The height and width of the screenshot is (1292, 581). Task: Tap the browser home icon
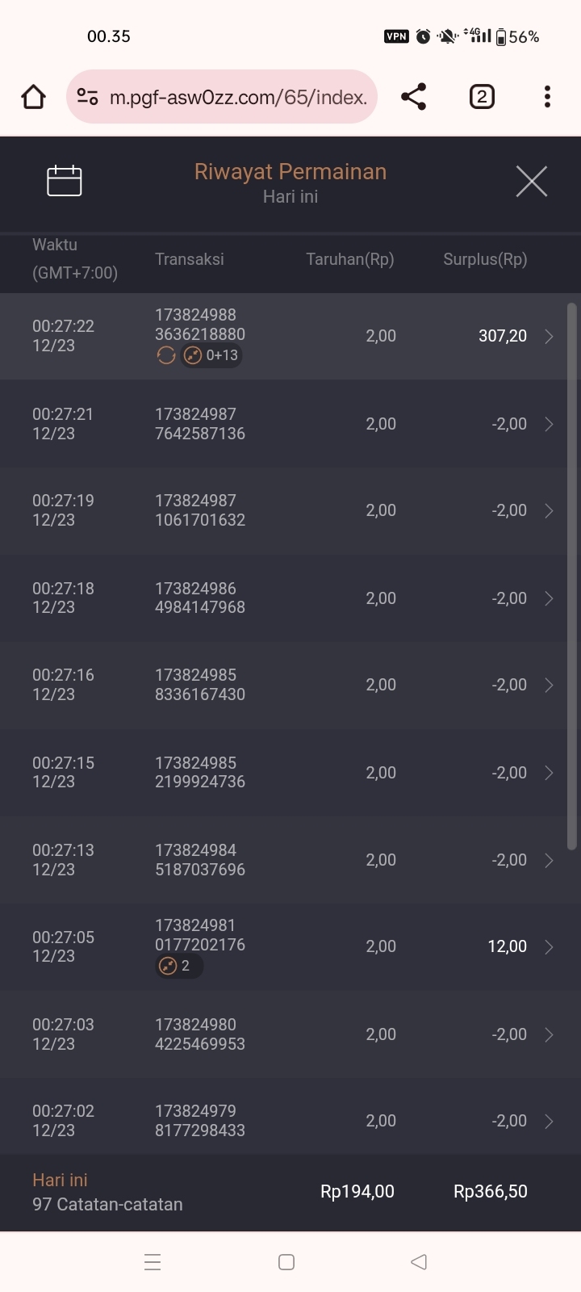pyautogui.click(x=33, y=97)
